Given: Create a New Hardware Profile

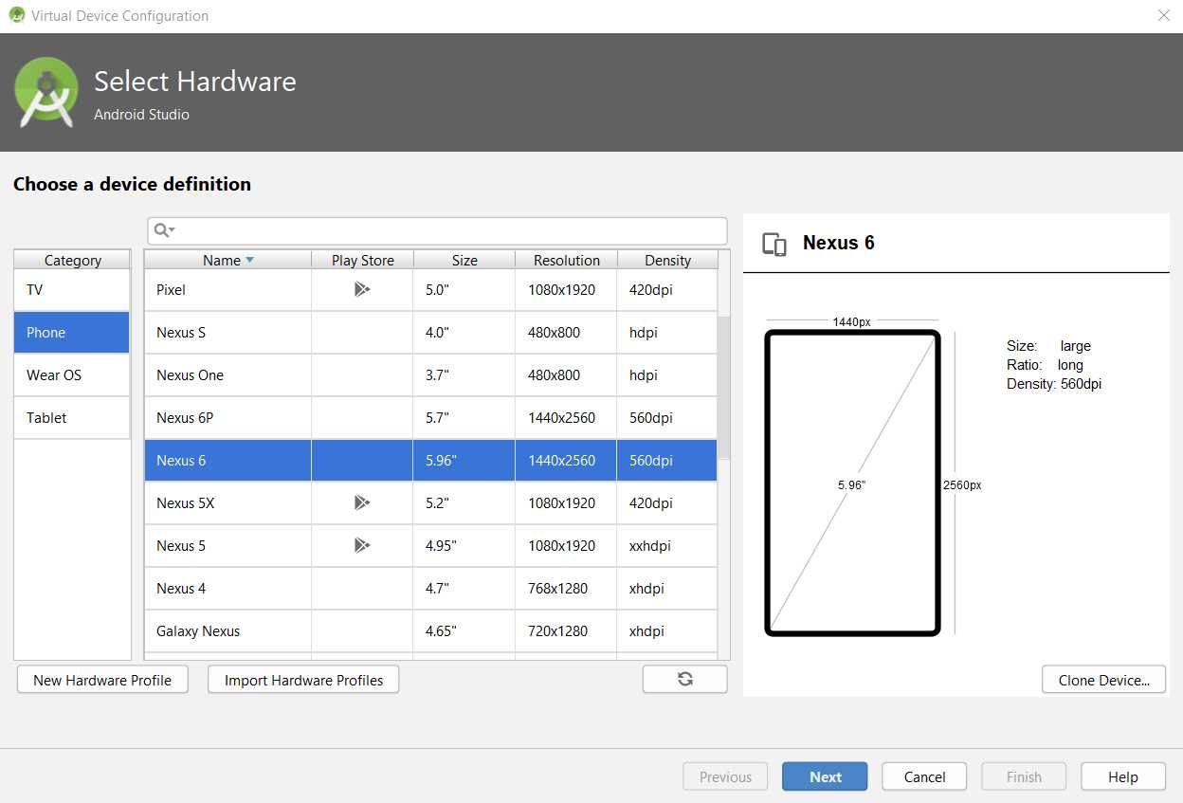Looking at the screenshot, I should point(101,679).
